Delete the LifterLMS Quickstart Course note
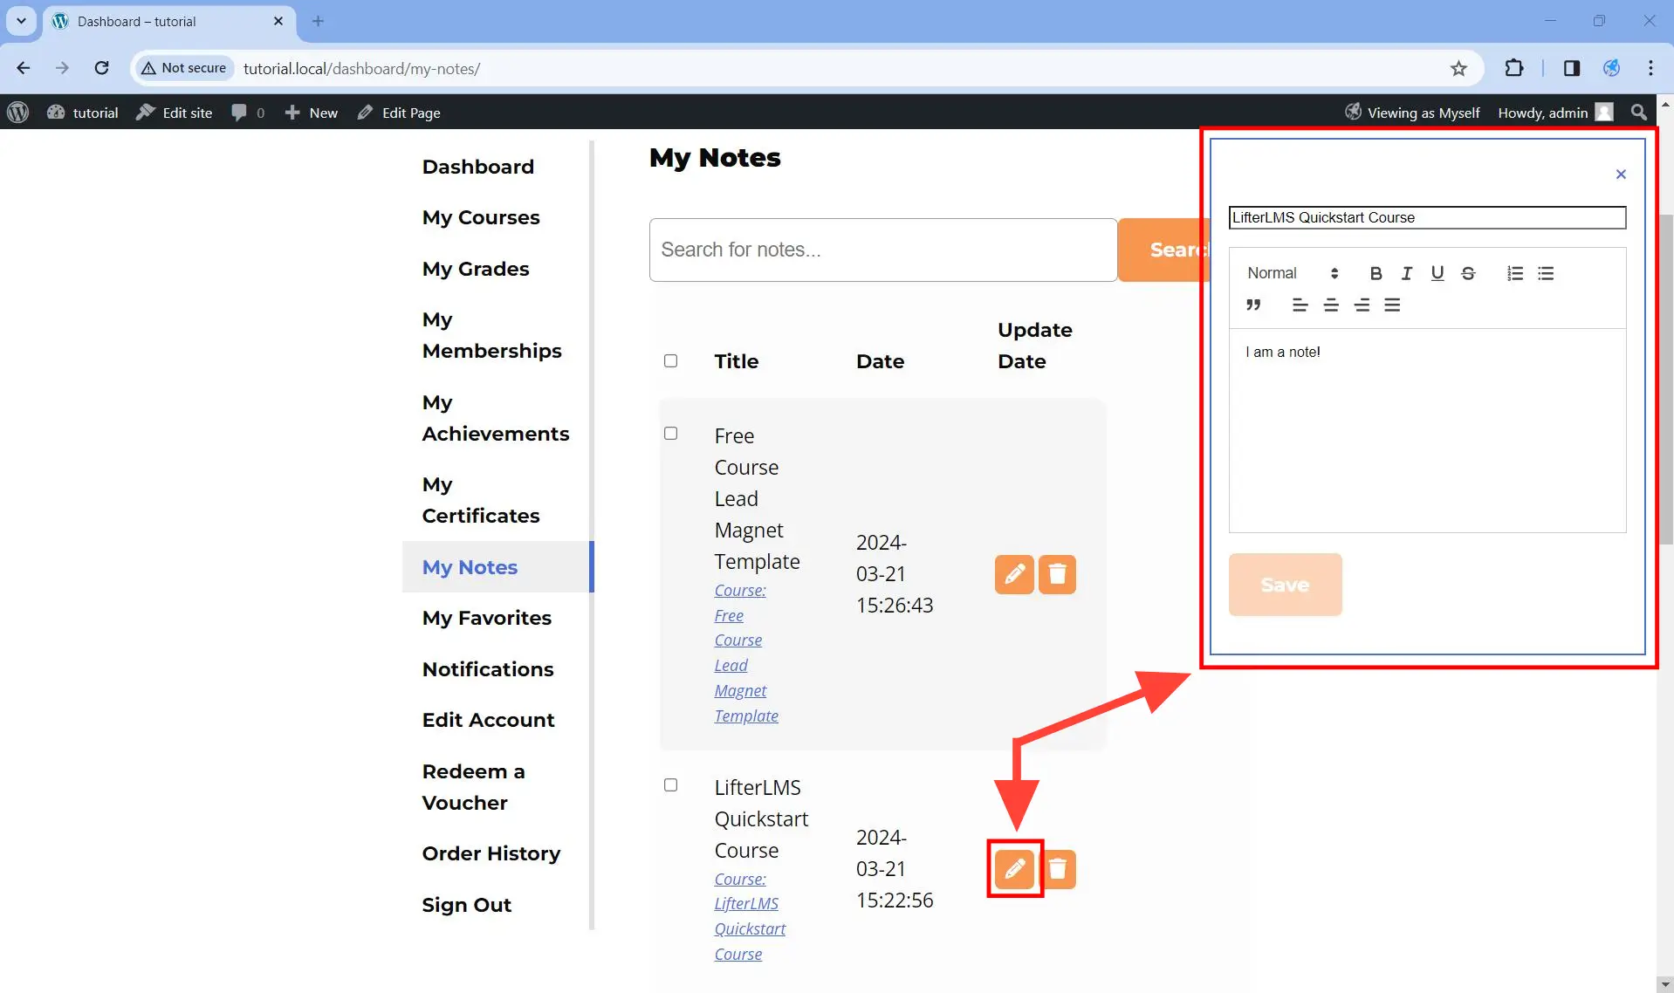The image size is (1674, 993). [1059, 869]
